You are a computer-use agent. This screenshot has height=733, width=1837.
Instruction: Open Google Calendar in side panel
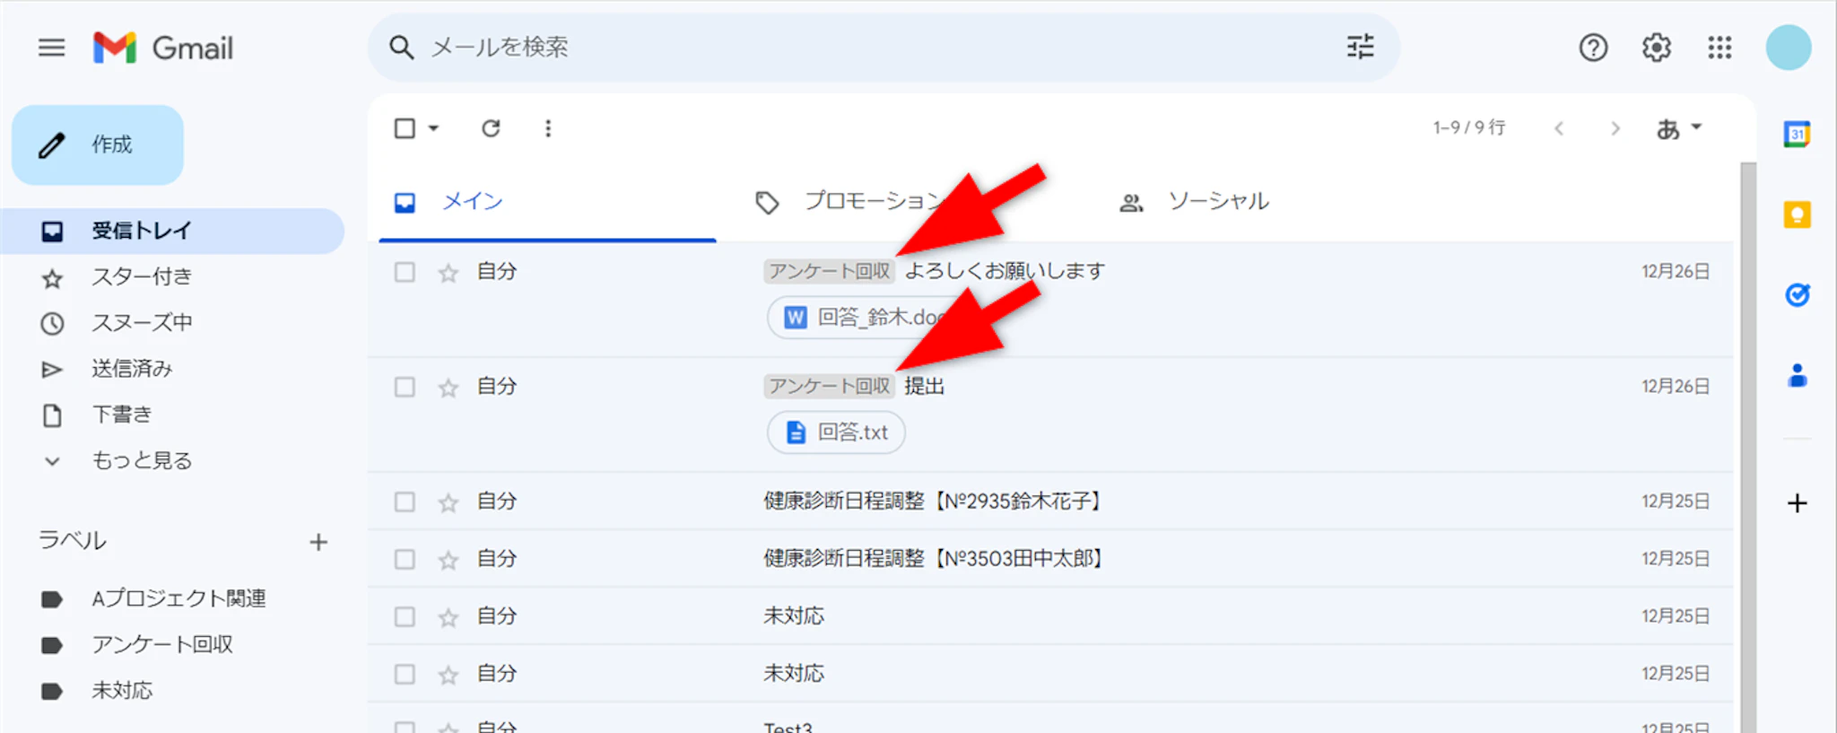(x=1797, y=135)
